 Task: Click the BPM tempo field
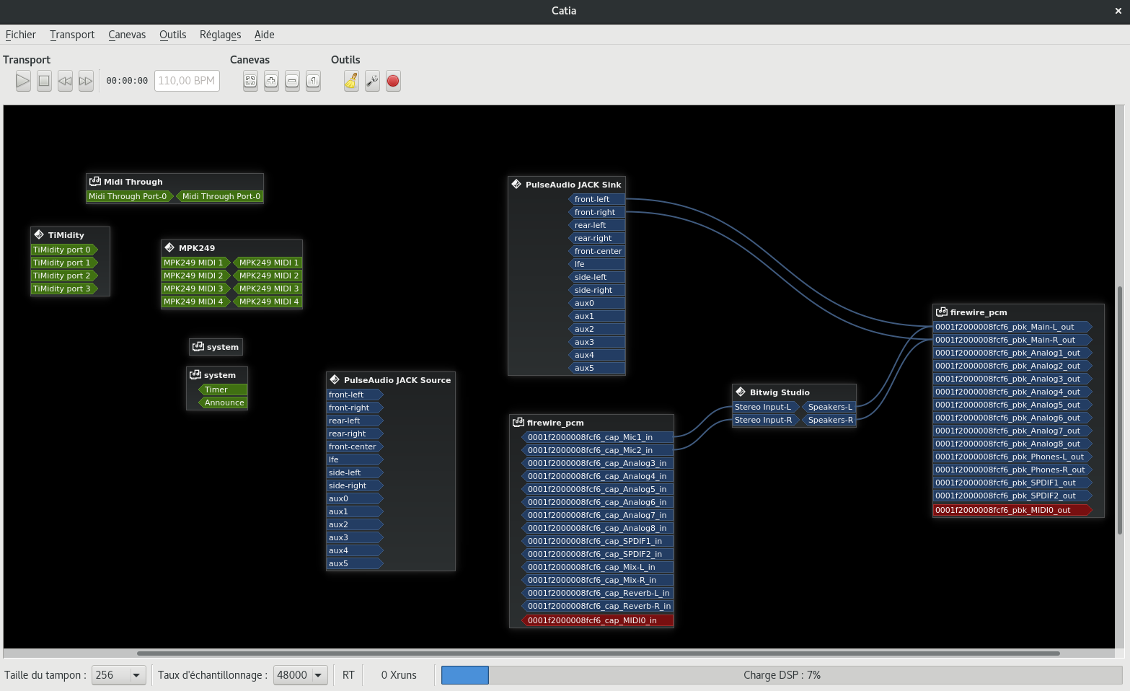(187, 81)
